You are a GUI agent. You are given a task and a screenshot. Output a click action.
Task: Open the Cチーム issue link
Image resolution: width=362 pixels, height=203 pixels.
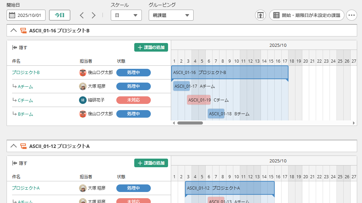(x=25, y=100)
